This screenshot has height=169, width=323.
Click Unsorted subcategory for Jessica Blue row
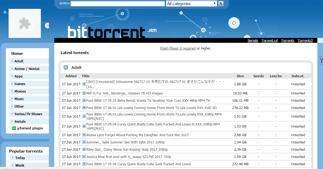click(x=298, y=157)
